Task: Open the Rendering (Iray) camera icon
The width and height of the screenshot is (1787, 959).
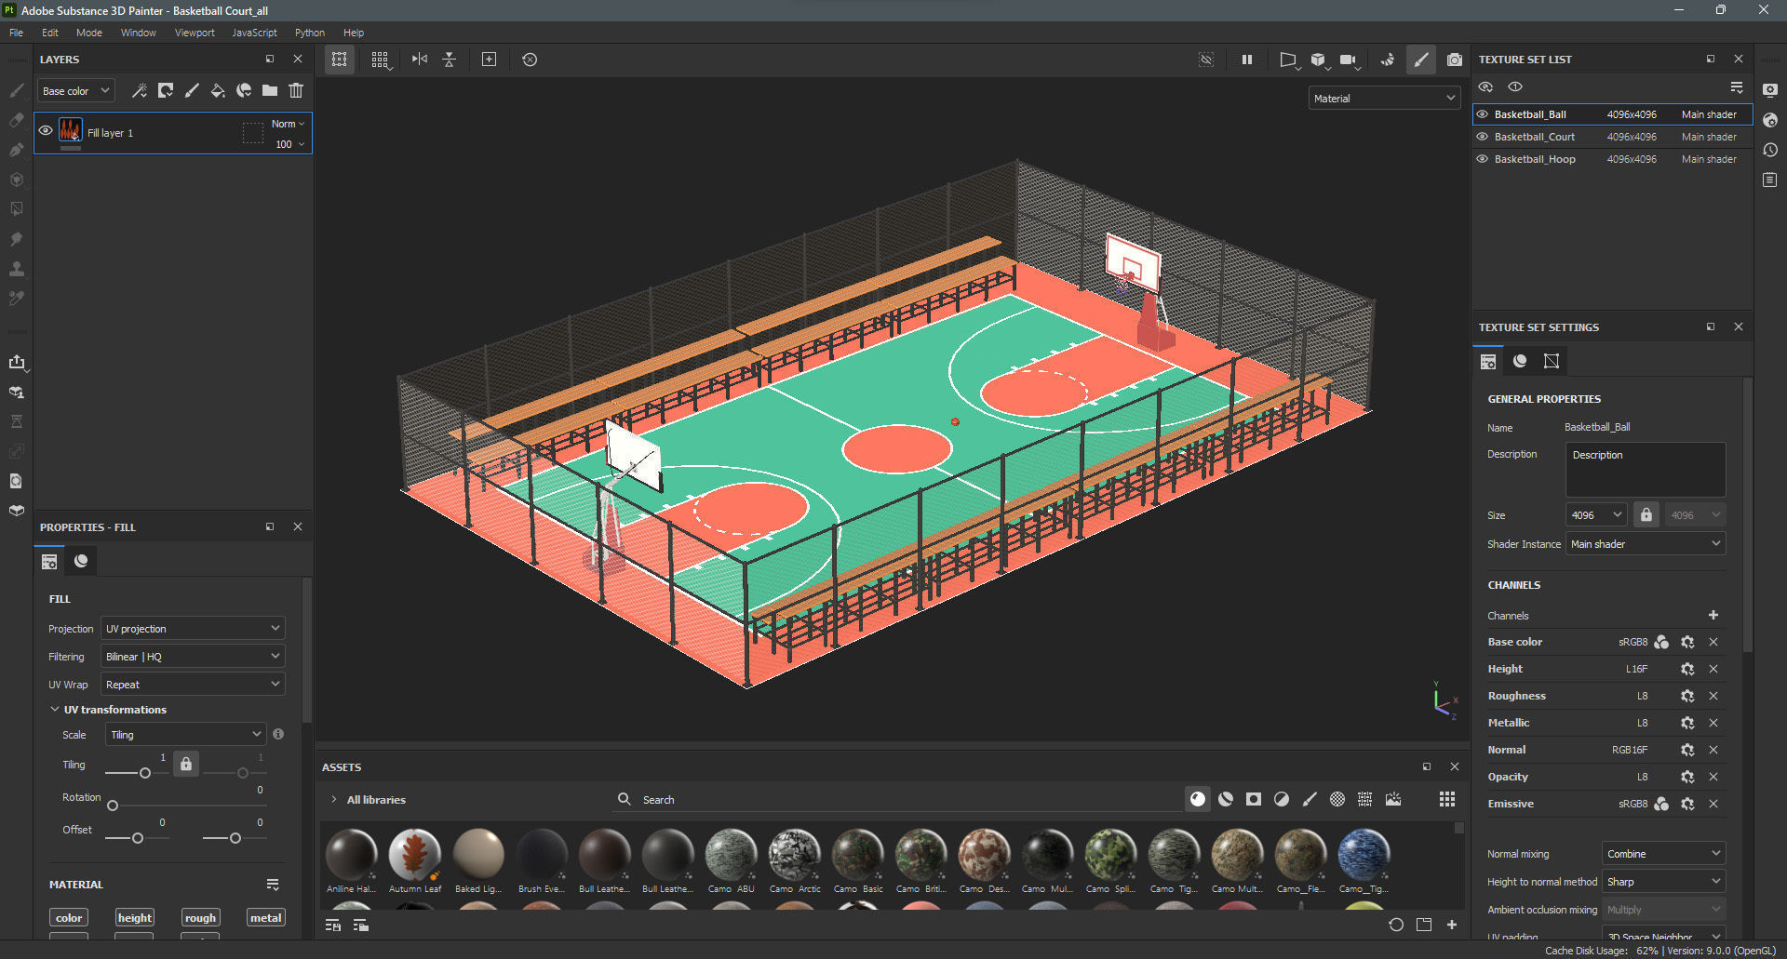Action: (1455, 60)
